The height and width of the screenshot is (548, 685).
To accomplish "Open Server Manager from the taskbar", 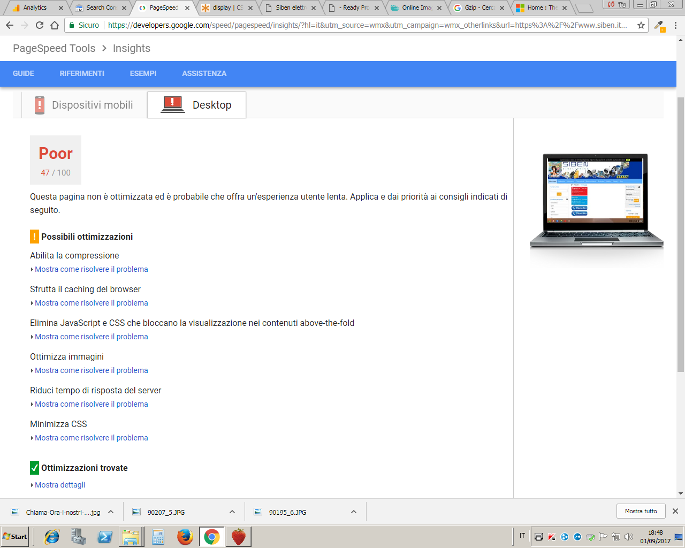I will pos(79,537).
